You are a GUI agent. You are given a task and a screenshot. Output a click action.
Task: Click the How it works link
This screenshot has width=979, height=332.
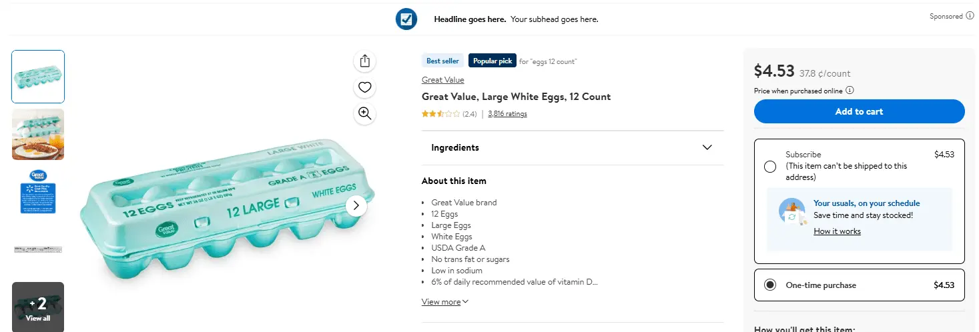click(x=837, y=231)
